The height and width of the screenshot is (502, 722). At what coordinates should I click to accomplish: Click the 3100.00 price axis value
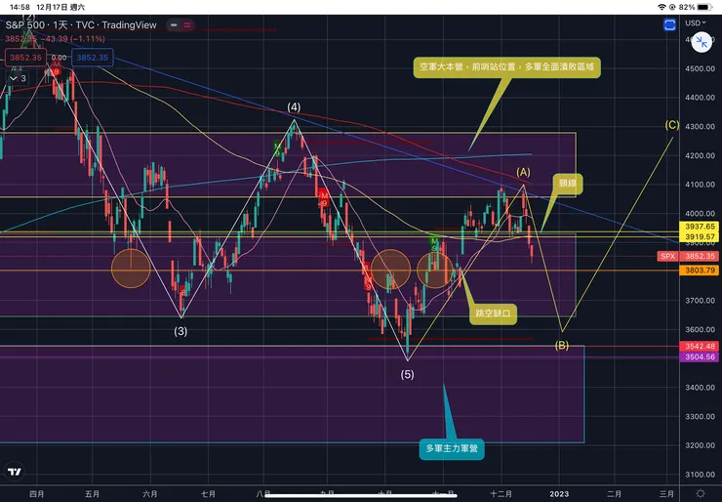[700, 475]
